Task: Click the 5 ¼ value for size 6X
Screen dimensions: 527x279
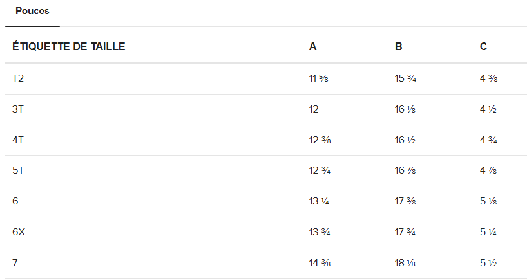Action: [x=488, y=231]
